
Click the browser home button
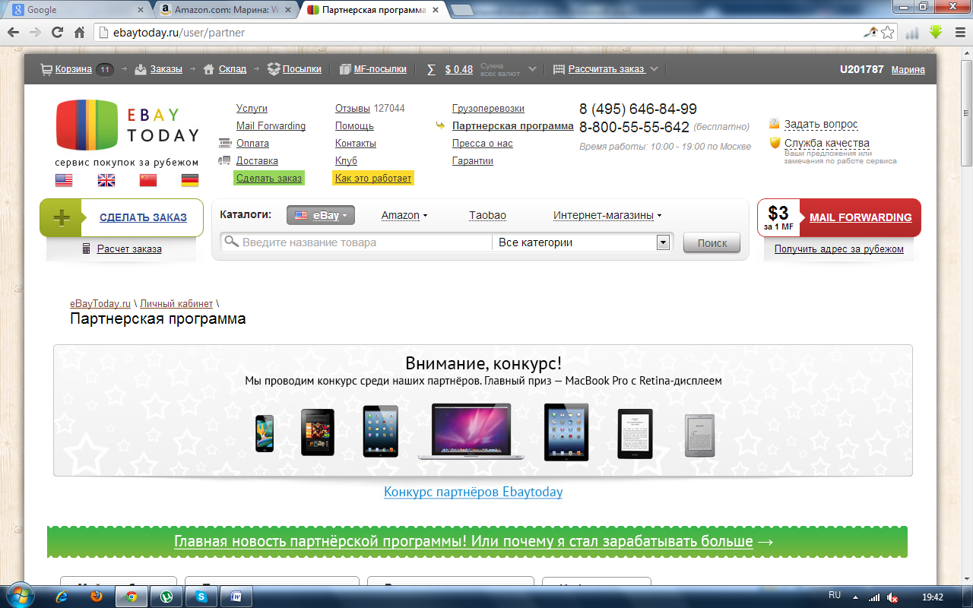coord(79,33)
